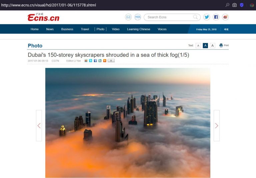Click the source label CGTN
The image size is (256, 178).
click(55, 61)
